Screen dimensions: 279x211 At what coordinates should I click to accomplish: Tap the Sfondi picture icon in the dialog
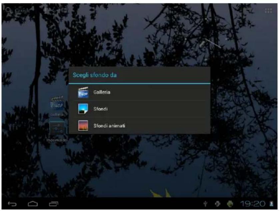pos(83,109)
